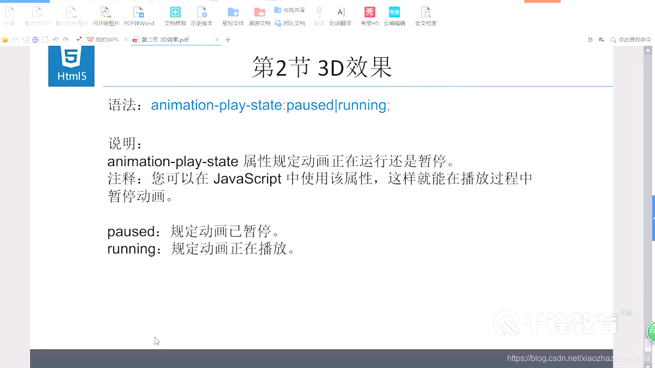Viewport: 655px width, 368px height.
Task: Open PDF转Word converter
Action: pos(139,16)
